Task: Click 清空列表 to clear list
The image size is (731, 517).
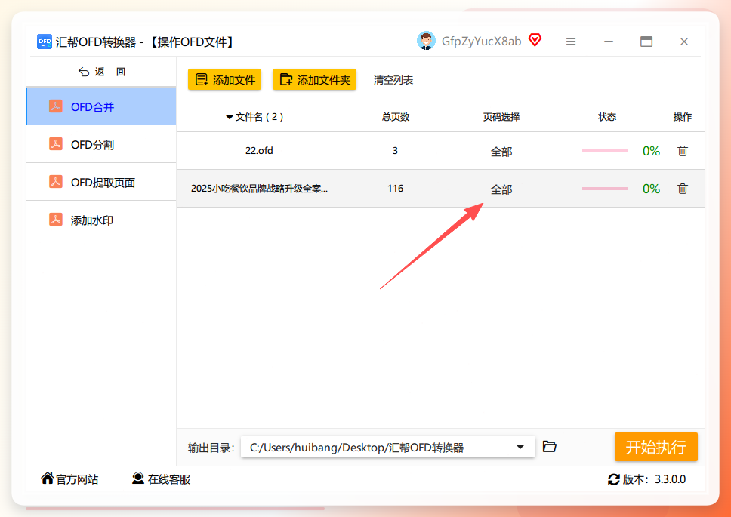Action: tap(393, 80)
